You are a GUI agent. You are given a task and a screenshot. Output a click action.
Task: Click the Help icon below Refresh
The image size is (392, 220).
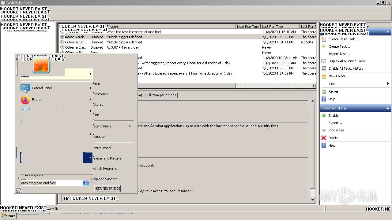[324, 99]
